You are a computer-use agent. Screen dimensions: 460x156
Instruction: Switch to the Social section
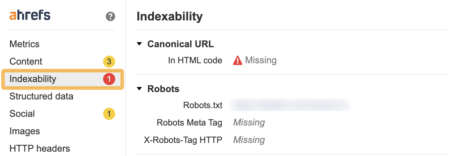22,114
